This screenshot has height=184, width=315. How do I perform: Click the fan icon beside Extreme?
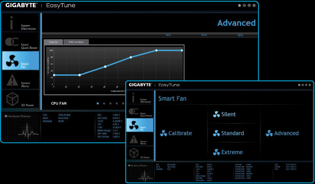point(216,152)
